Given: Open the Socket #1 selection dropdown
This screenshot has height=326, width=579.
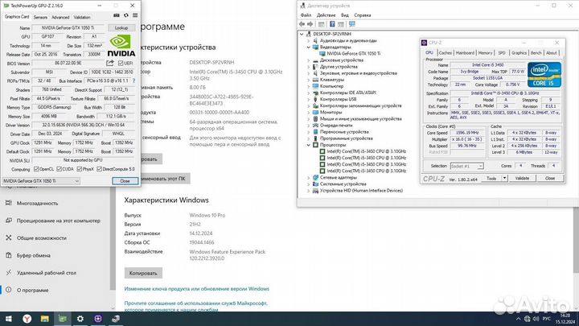Looking at the screenshot, I should click(x=466, y=167).
